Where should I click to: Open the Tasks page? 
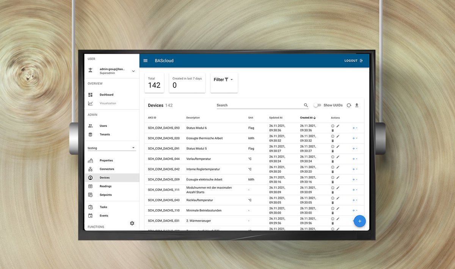pos(111,207)
